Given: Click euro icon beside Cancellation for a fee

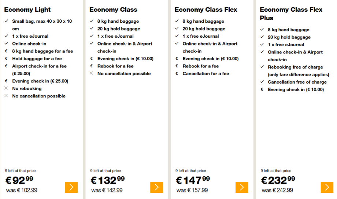Looking at the screenshot, I should (x=177, y=74).
